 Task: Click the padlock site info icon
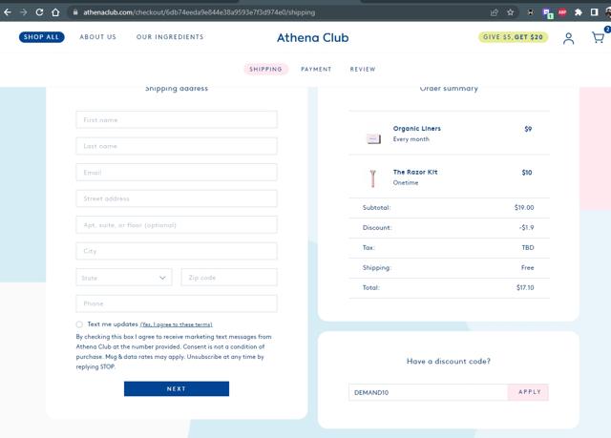click(x=75, y=12)
